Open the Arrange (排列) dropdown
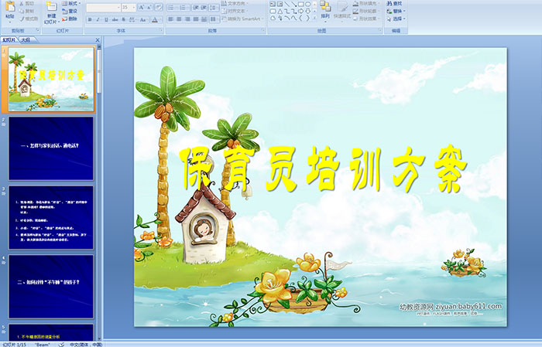Viewport: 542px width, 347px height. coord(325,11)
